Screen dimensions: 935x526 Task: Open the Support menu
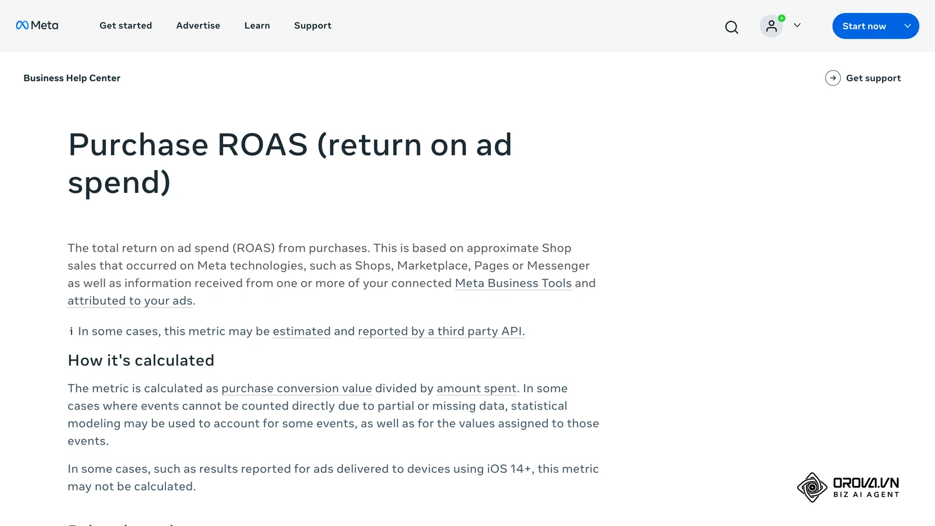click(x=313, y=26)
